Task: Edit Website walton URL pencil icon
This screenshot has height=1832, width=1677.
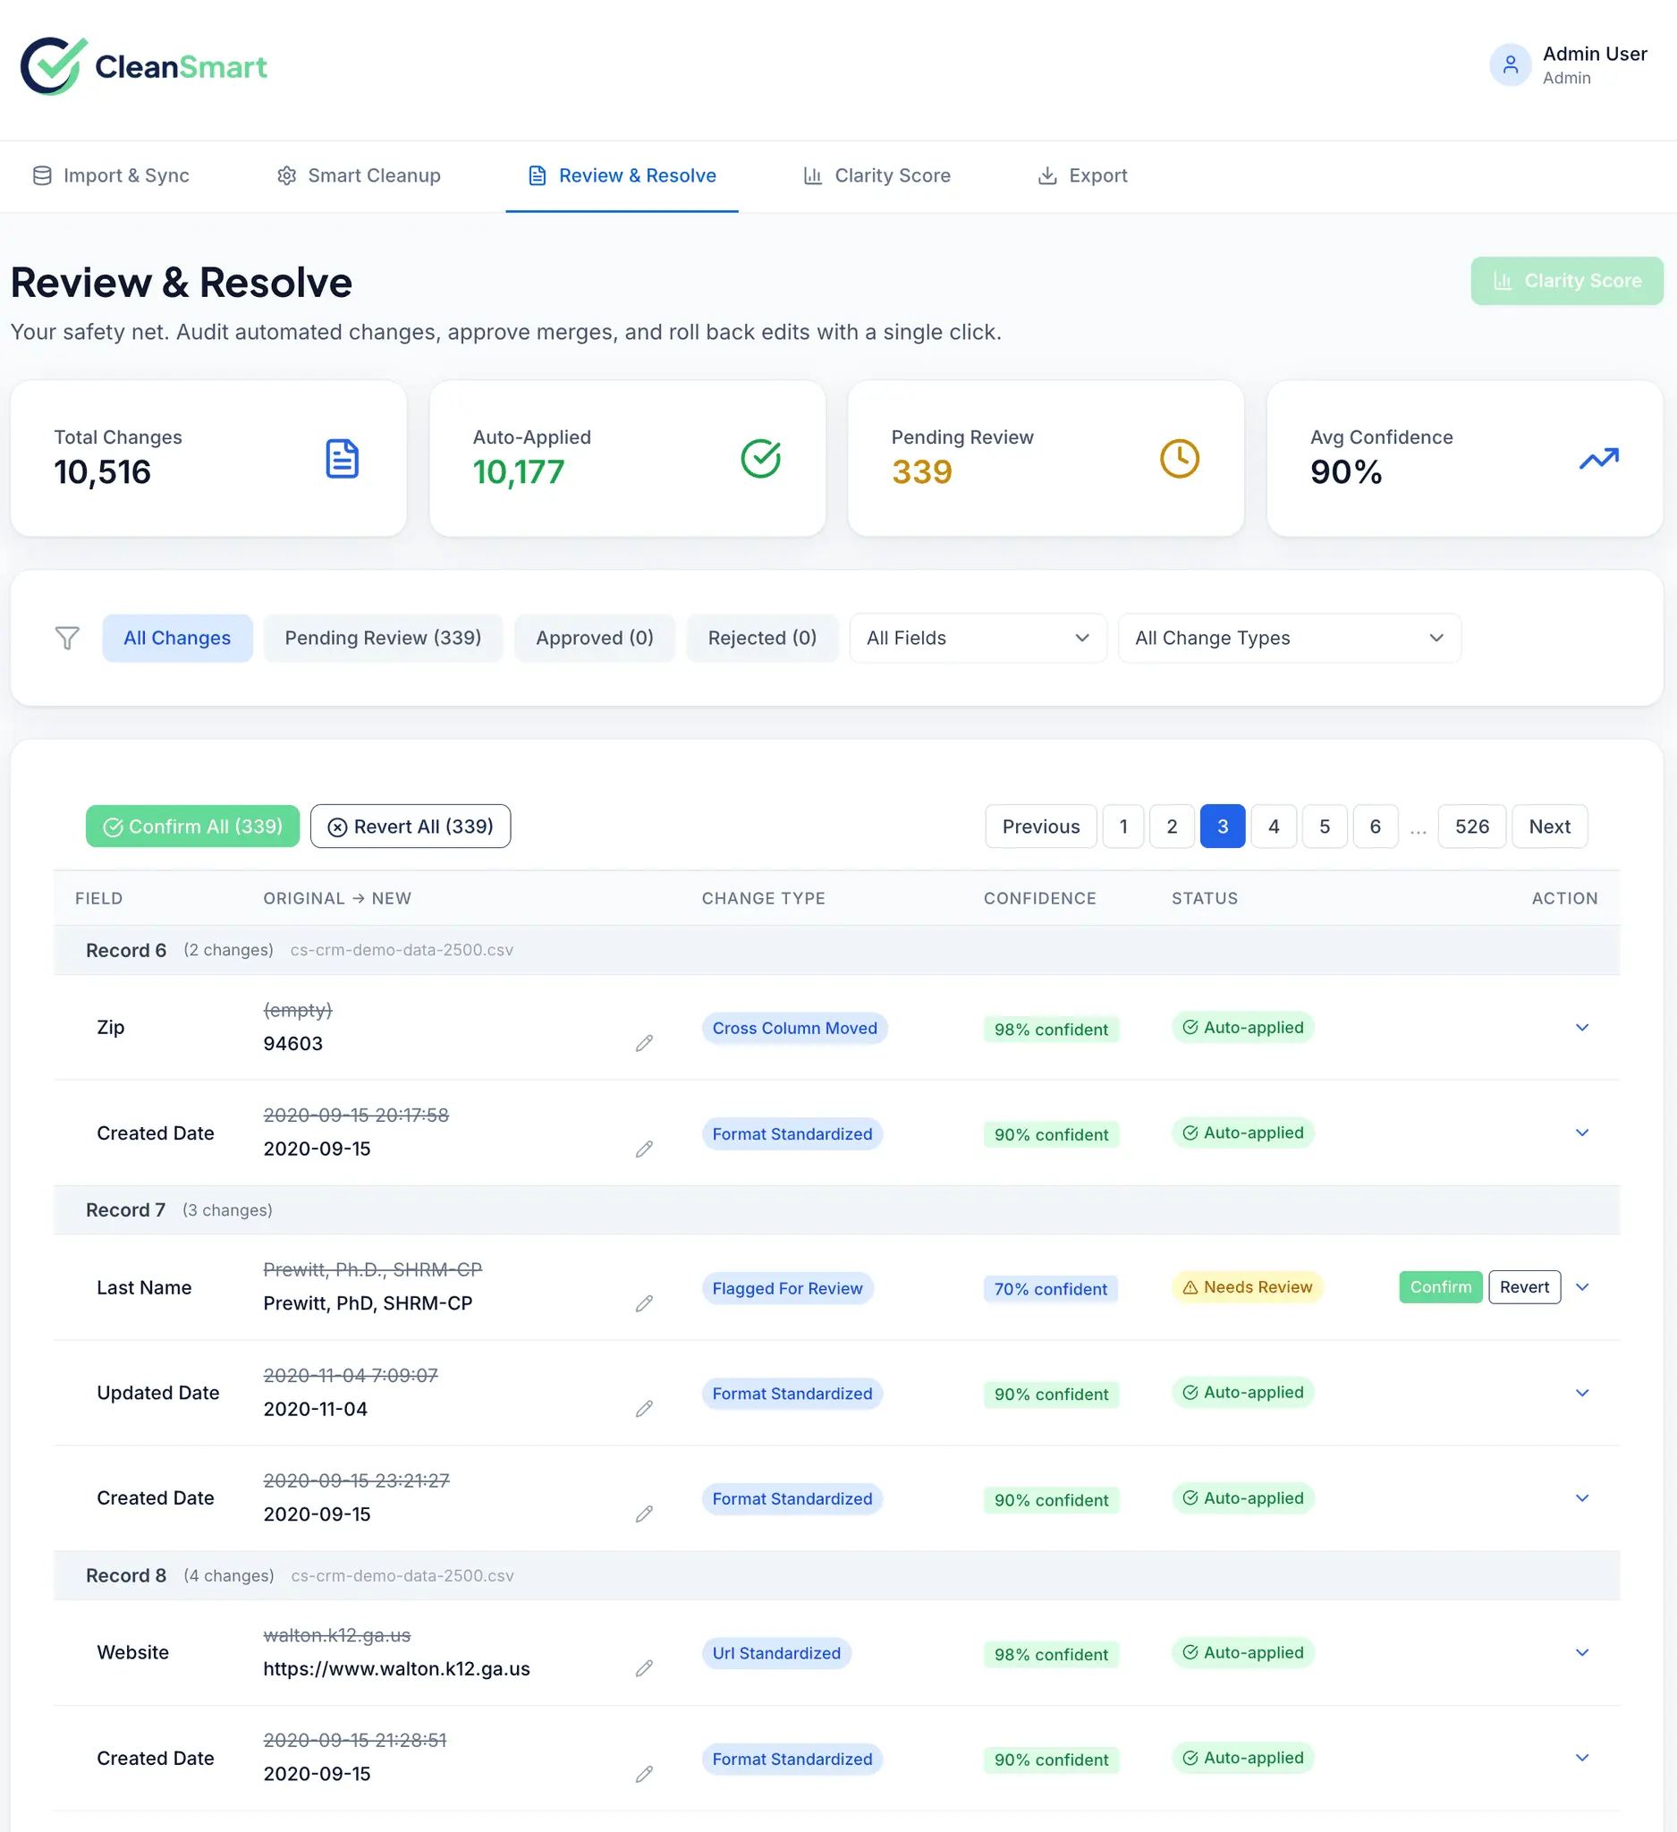Action: 644,1668
